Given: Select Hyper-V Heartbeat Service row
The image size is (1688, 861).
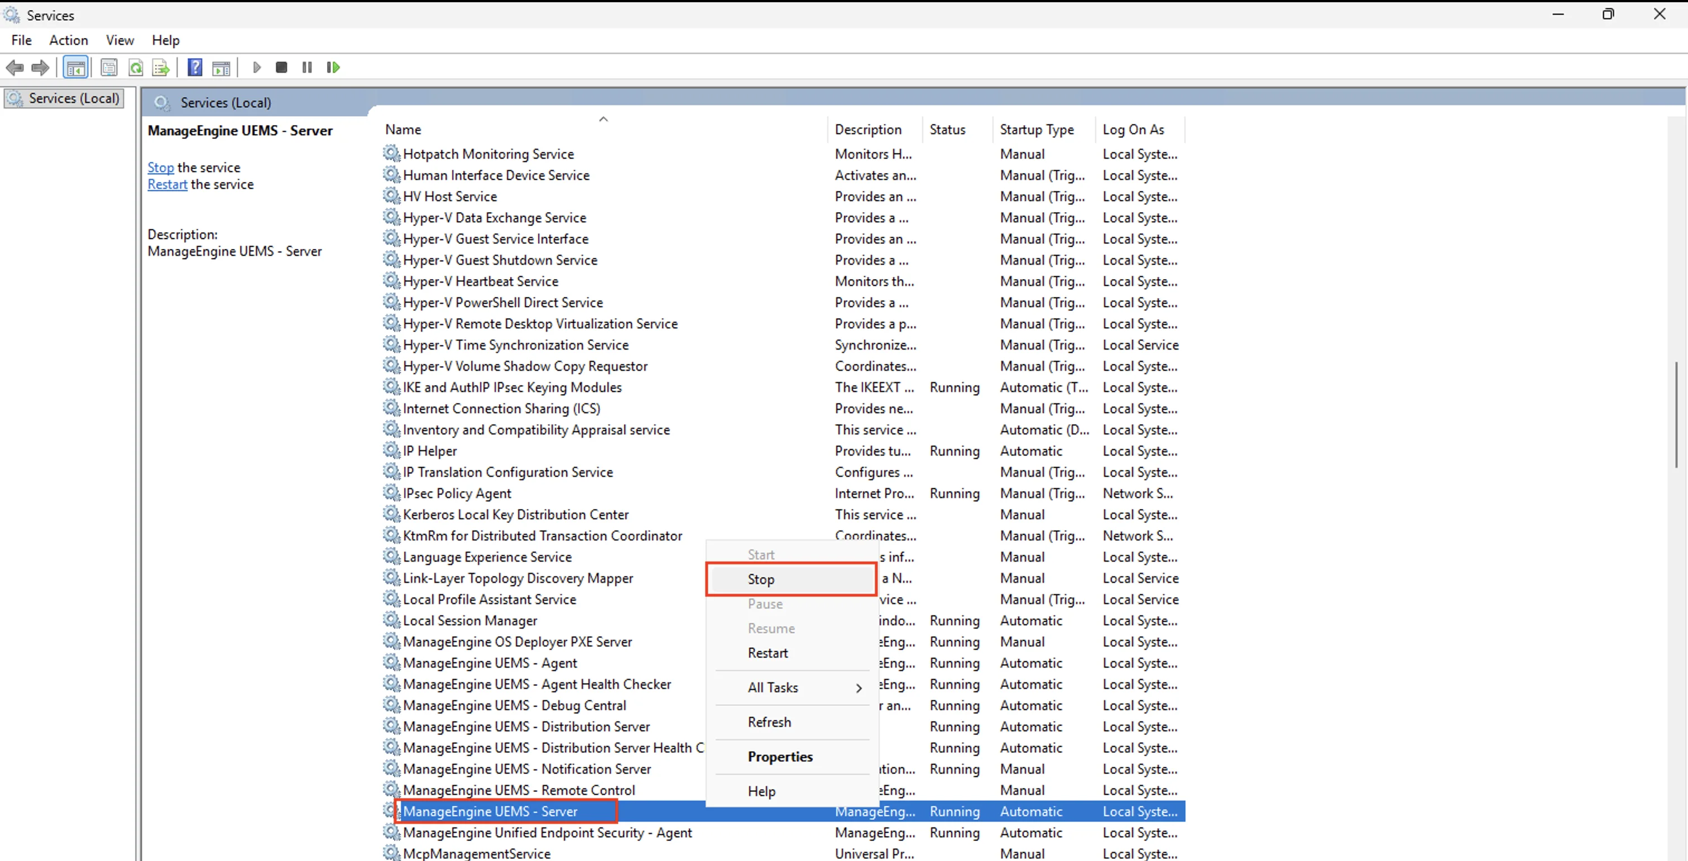Looking at the screenshot, I should pyautogui.click(x=784, y=281).
